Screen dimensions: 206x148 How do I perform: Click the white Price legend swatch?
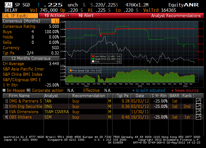tap(93, 62)
